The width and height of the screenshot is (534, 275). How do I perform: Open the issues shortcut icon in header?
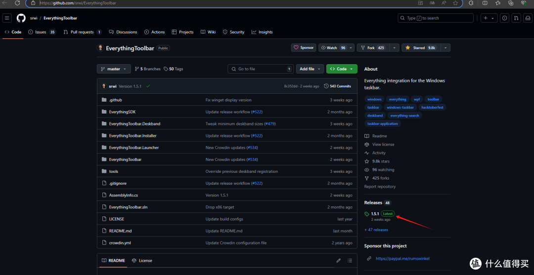point(505,18)
